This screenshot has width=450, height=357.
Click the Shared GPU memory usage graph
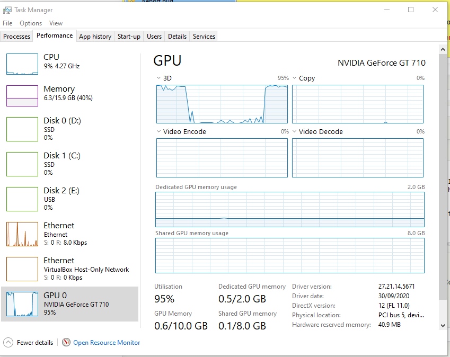click(x=290, y=255)
